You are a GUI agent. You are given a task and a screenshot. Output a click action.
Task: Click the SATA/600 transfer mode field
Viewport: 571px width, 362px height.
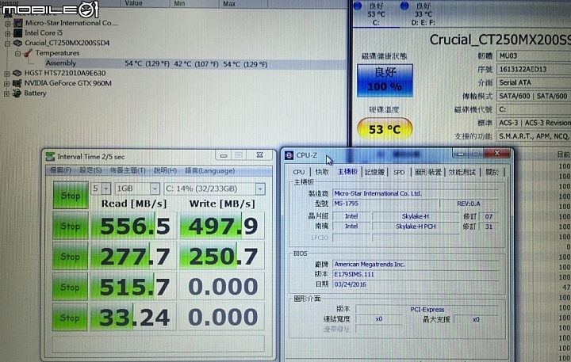[534, 96]
